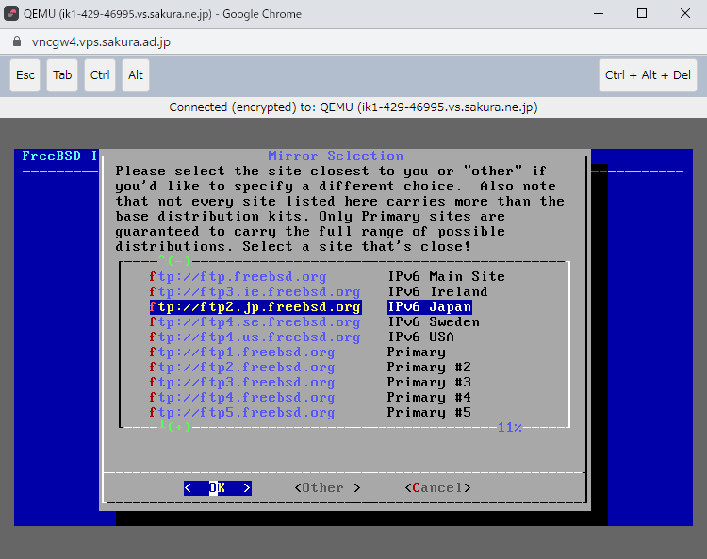The height and width of the screenshot is (559, 707).
Task: Select the ftp4.us.freebsd.org USA mirror
Action: 255,337
